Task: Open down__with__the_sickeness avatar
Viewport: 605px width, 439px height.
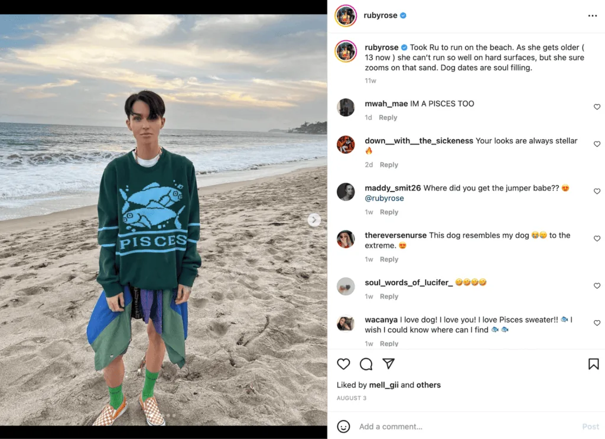Action: 346,144
